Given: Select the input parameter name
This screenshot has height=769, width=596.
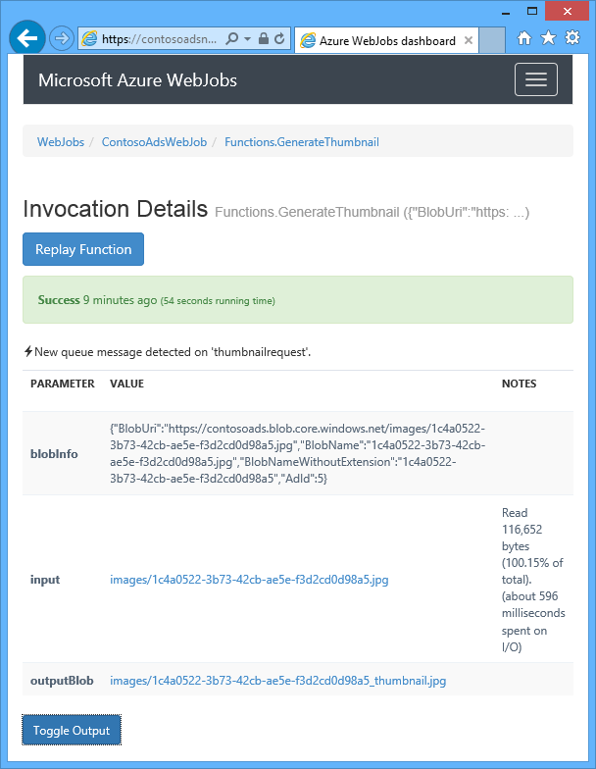Looking at the screenshot, I should [45, 580].
